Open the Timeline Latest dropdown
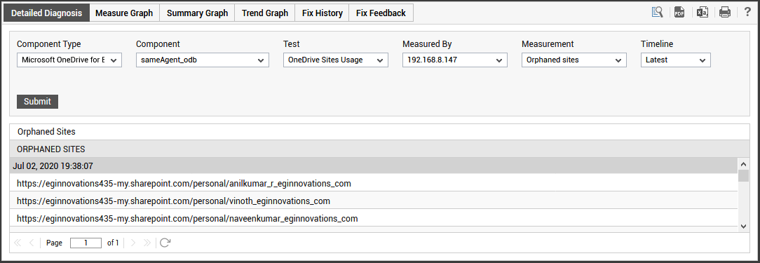The image size is (760, 263). 676,60
